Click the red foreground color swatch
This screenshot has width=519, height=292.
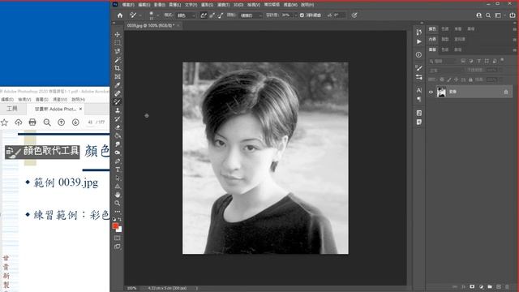point(115,225)
